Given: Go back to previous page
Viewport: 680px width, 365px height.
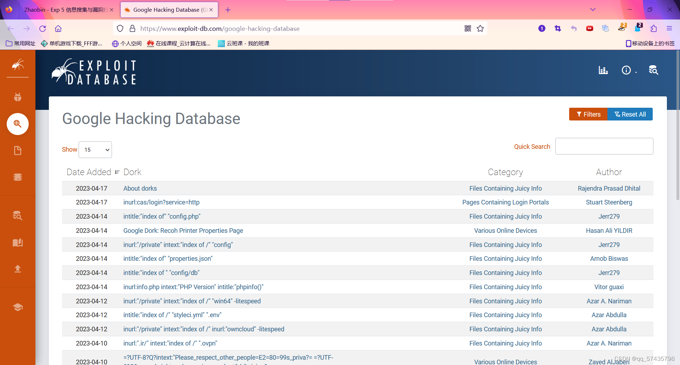Looking at the screenshot, I should click(11, 29).
